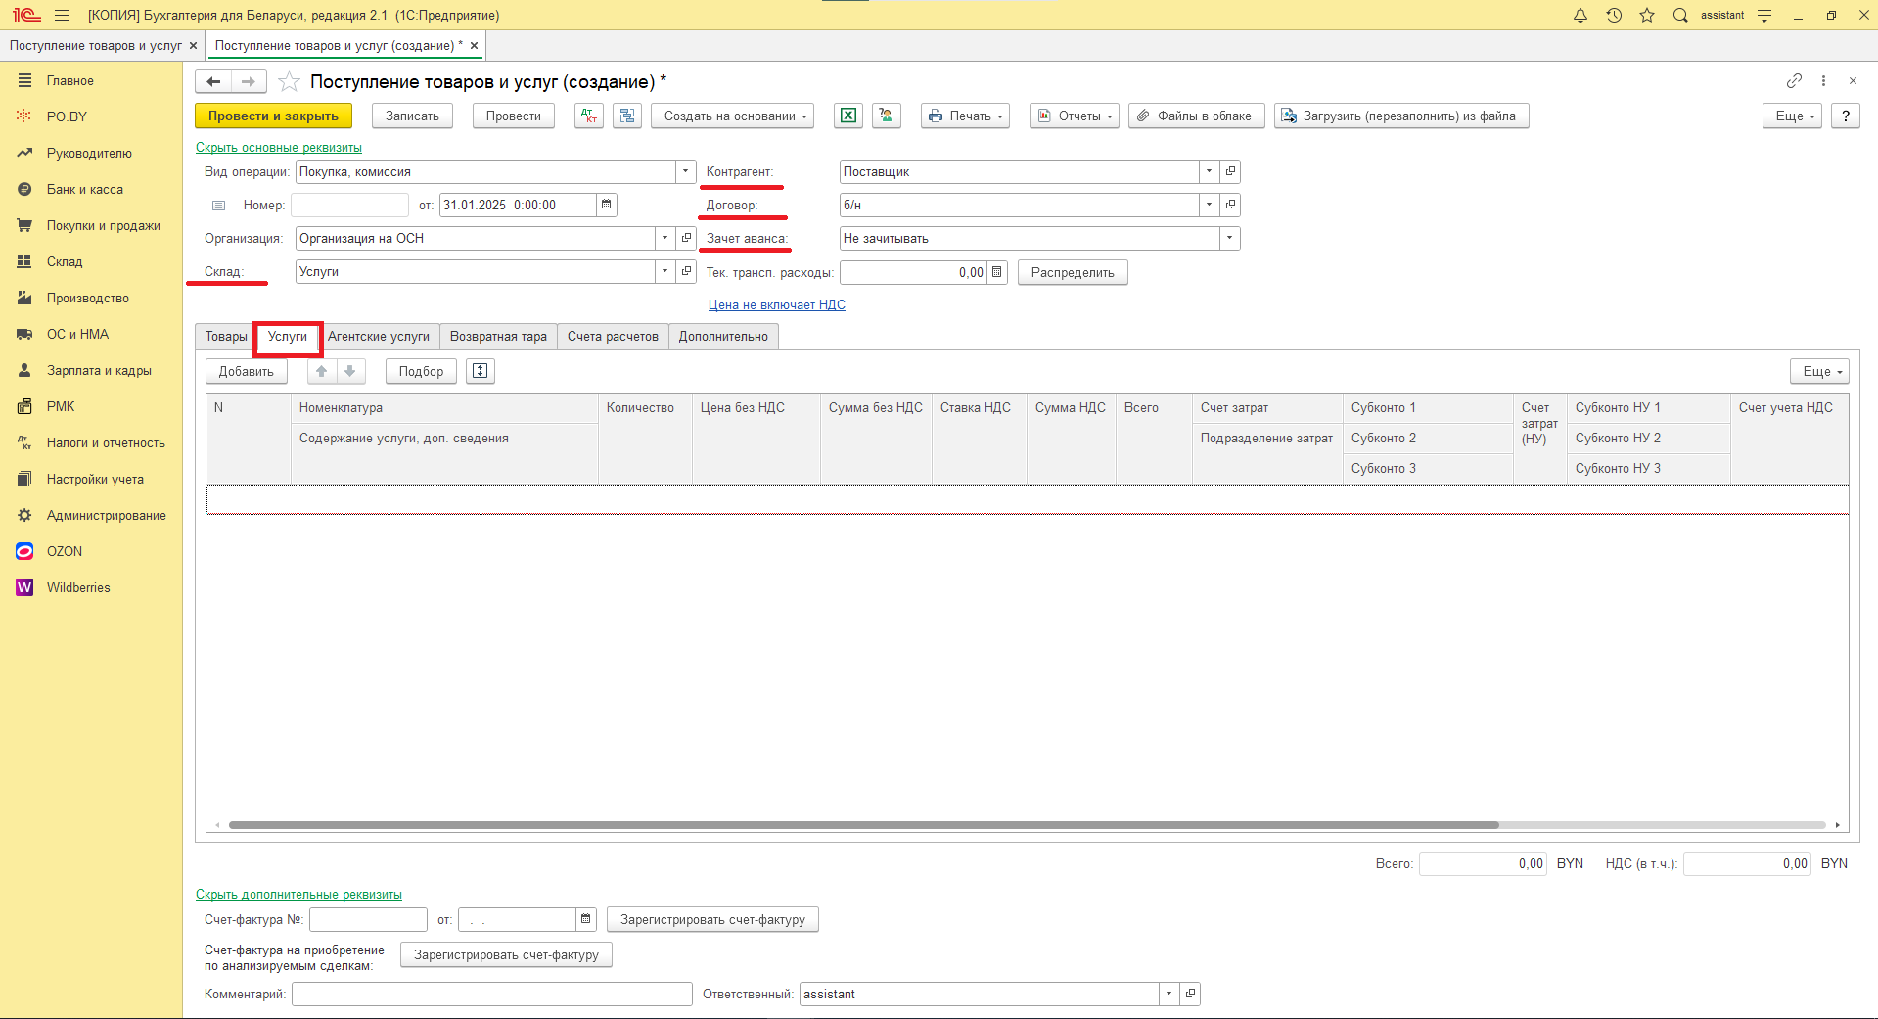The image size is (1878, 1019).
Task: Click the green Excel export icon
Action: coord(847,116)
